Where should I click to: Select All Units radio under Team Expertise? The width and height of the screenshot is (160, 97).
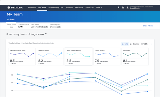(x=39, y=63)
